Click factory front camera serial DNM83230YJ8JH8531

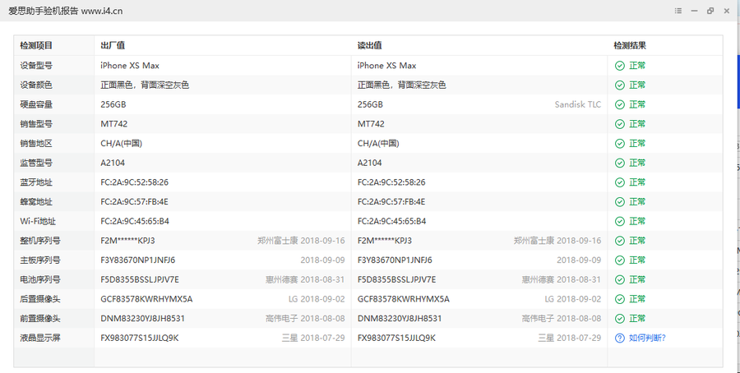tap(142, 319)
